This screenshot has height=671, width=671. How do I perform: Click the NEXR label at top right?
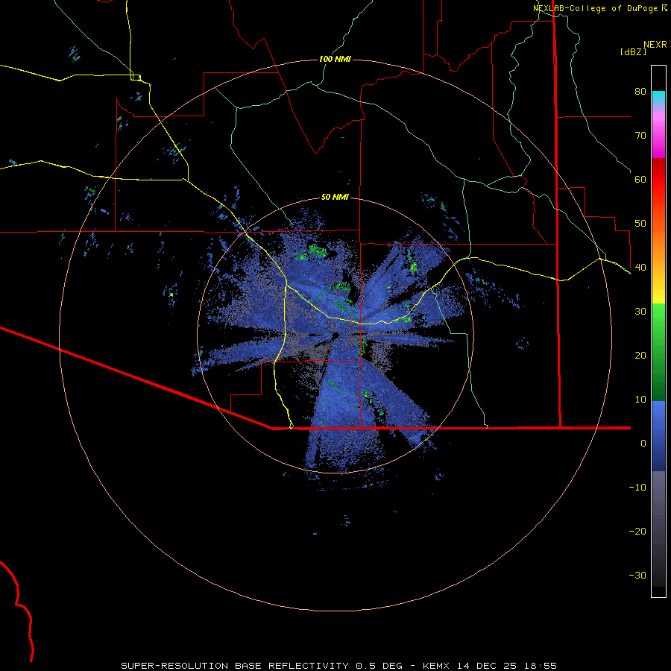click(x=655, y=45)
